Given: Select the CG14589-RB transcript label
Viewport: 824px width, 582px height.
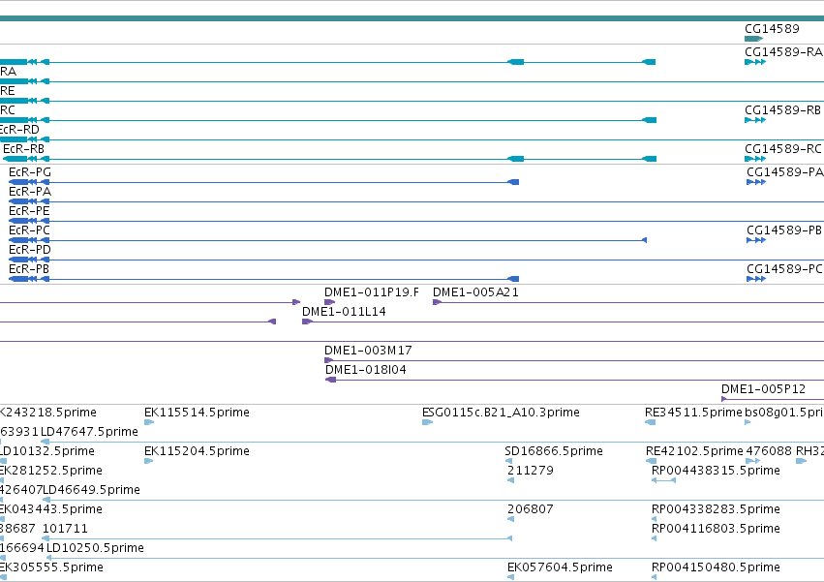Looking at the screenshot, I should pyautogui.click(x=782, y=110).
